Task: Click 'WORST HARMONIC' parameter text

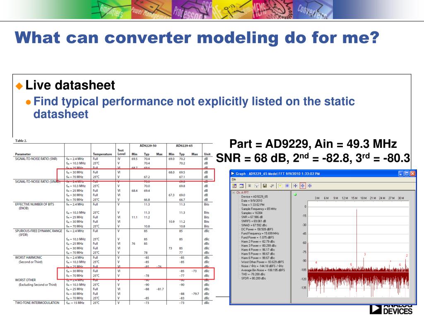Action: pyautogui.click(x=29, y=258)
